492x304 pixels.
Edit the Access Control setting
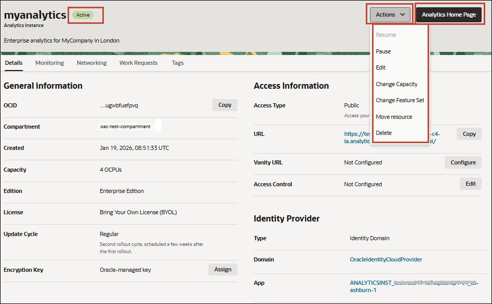point(470,184)
